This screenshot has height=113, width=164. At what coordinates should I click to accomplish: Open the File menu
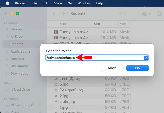click(34, 3)
